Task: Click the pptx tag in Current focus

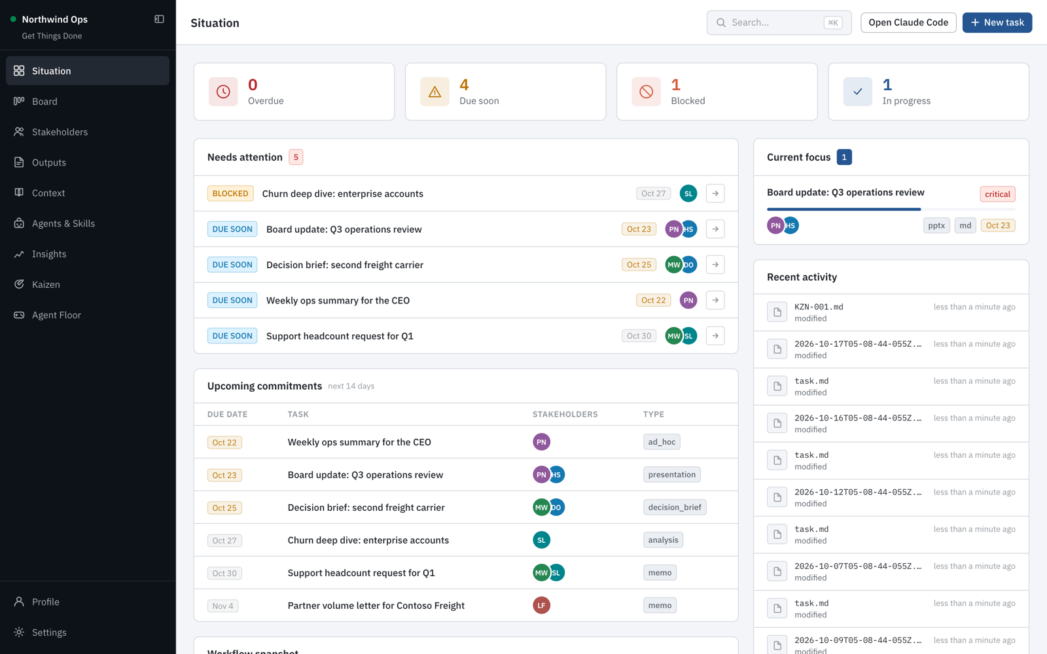Action: (x=936, y=226)
